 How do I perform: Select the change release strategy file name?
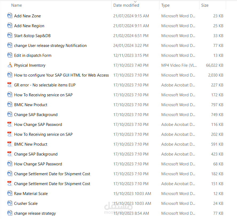(x=35, y=213)
